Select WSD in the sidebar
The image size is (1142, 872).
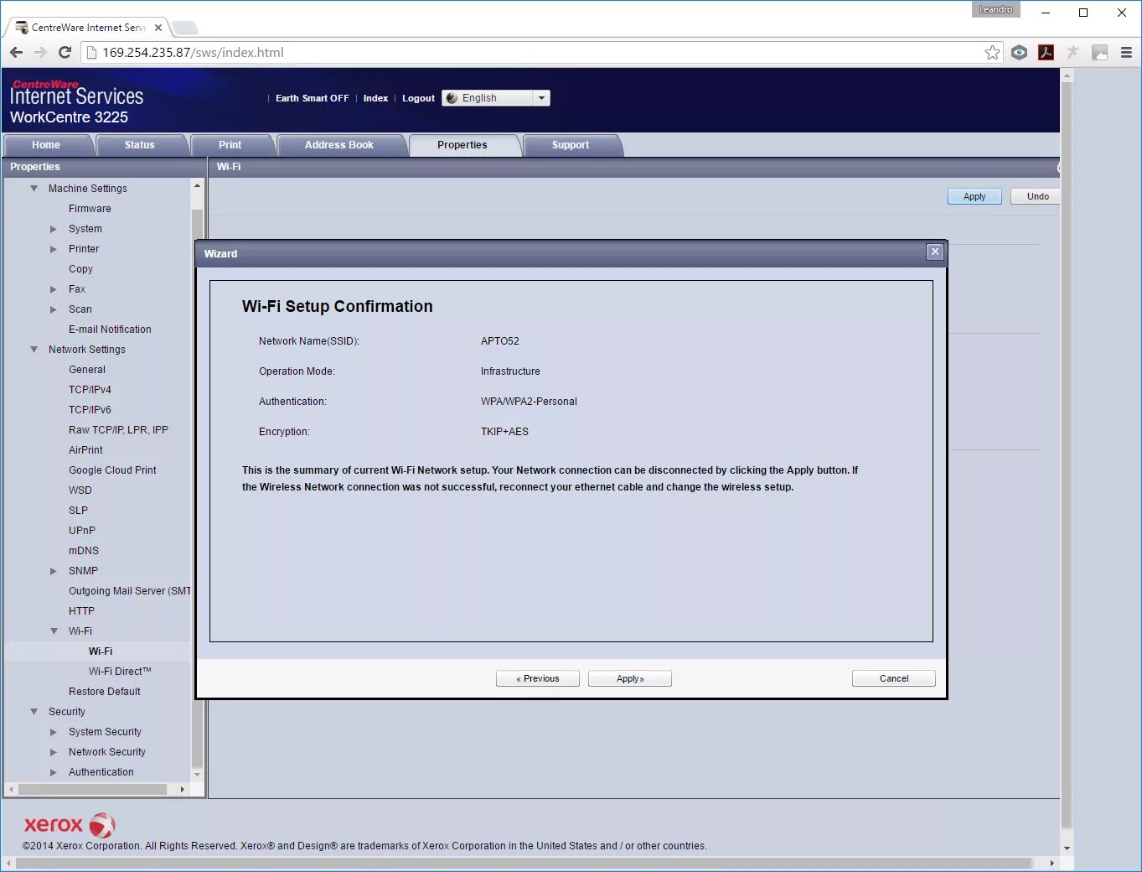tap(80, 490)
